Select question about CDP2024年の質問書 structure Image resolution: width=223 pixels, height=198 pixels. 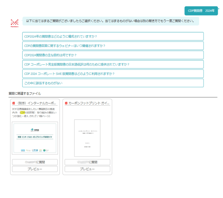pyautogui.click(x=113, y=36)
